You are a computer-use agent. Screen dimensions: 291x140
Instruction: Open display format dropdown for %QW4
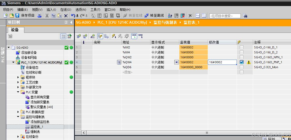point(176,62)
